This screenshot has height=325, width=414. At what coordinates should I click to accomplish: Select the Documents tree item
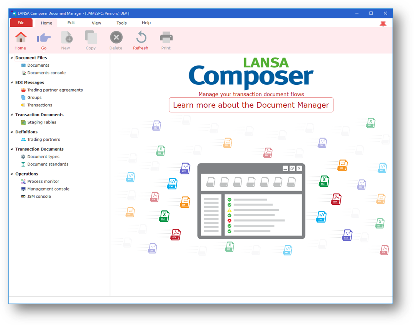[x=38, y=65]
